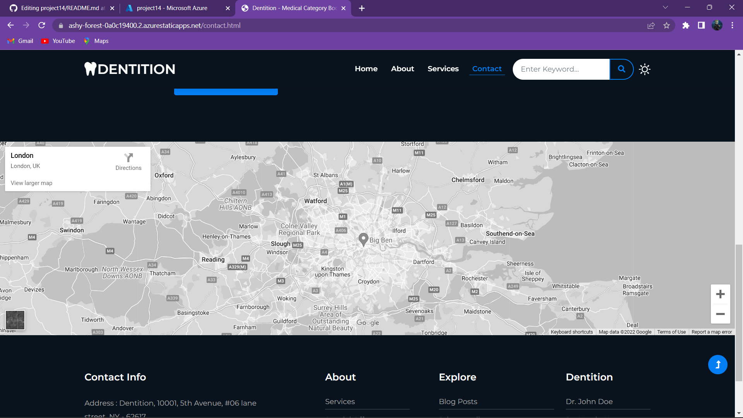
Task: Switch to the project14 Microsoft Azure tab
Action: (x=172, y=8)
